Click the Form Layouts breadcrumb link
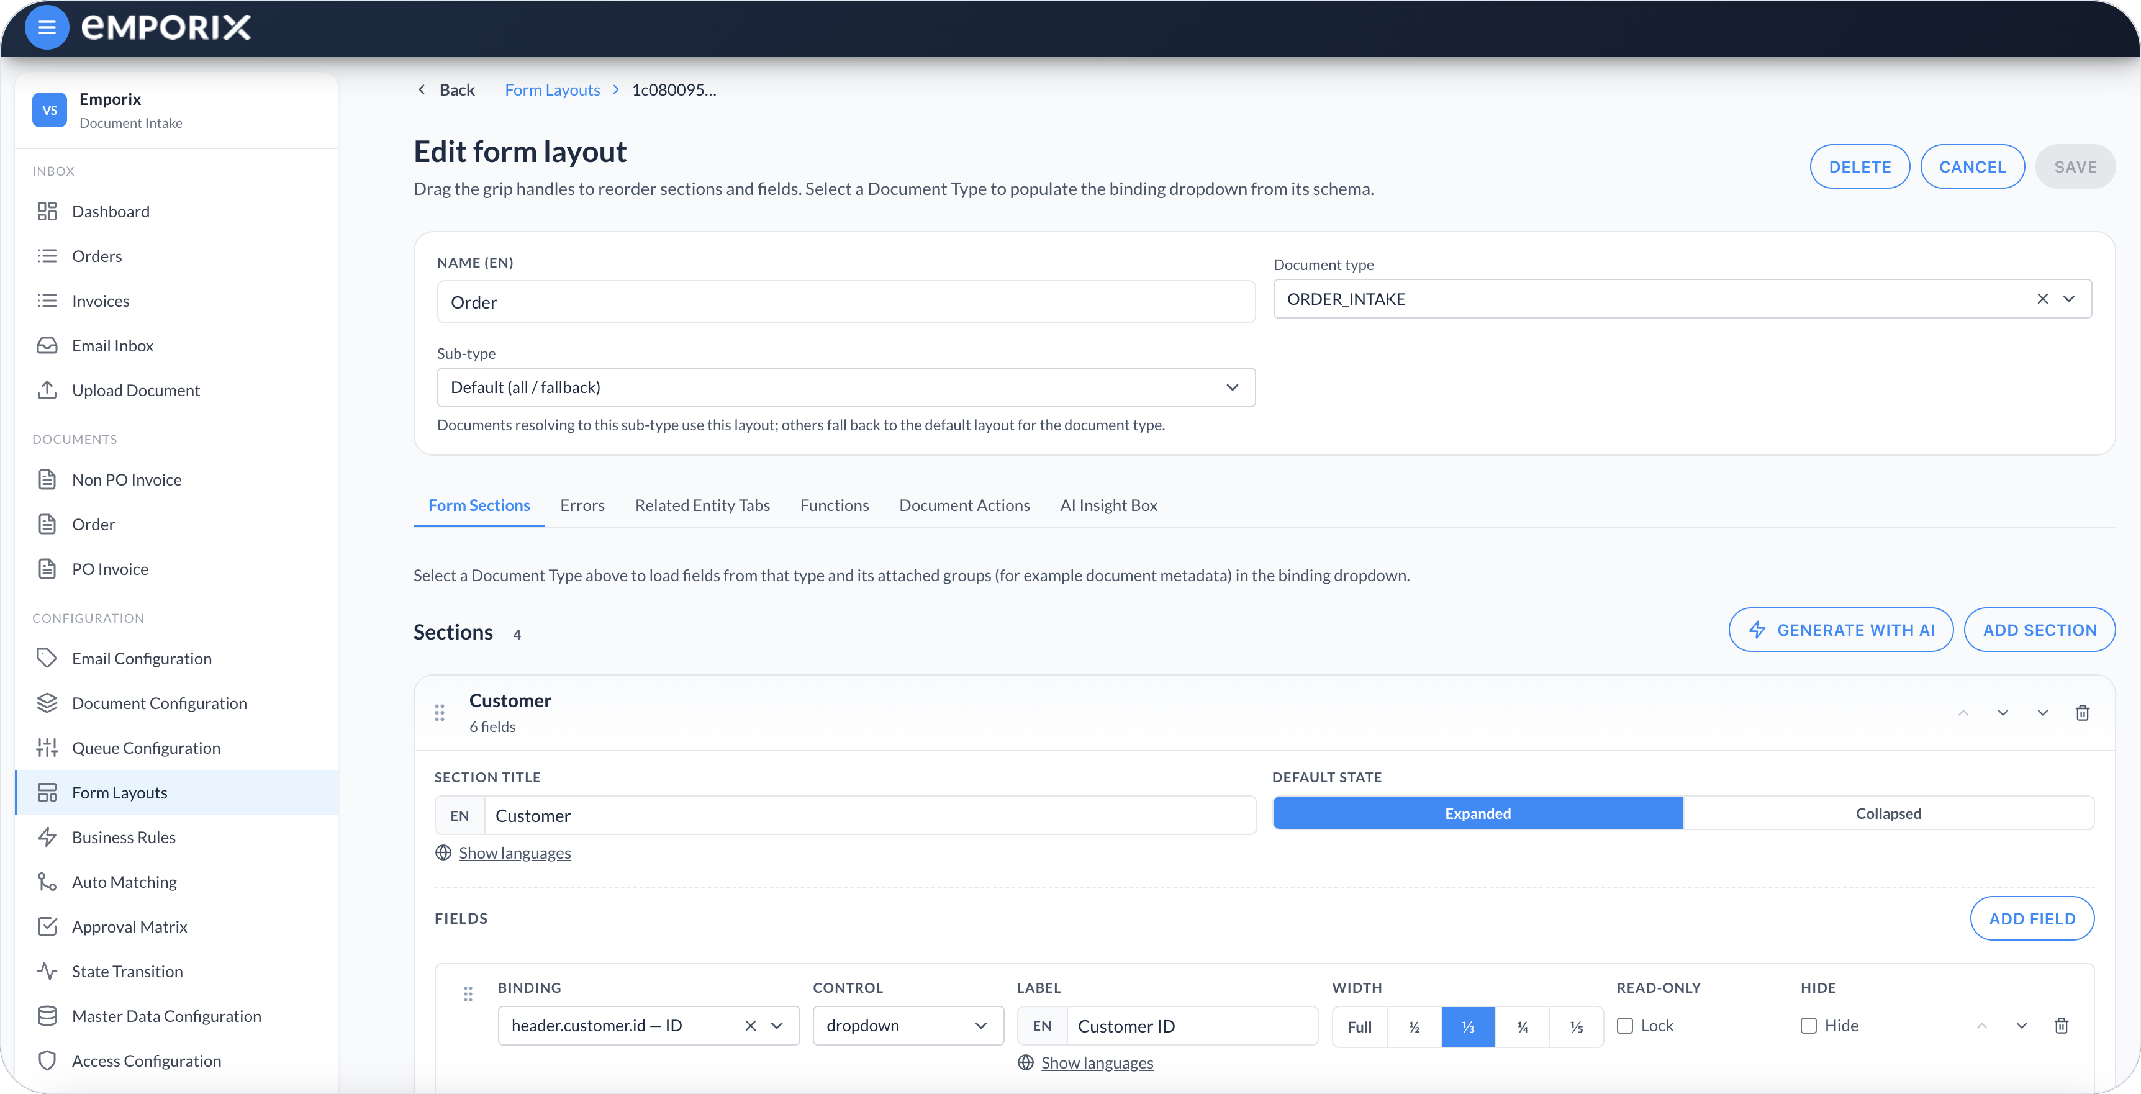2141x1094 pixels. pyautogui.click(x=552, y=89)
